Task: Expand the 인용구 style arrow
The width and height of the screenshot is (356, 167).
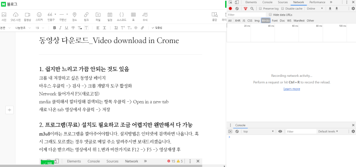Action: coord(55,14)
